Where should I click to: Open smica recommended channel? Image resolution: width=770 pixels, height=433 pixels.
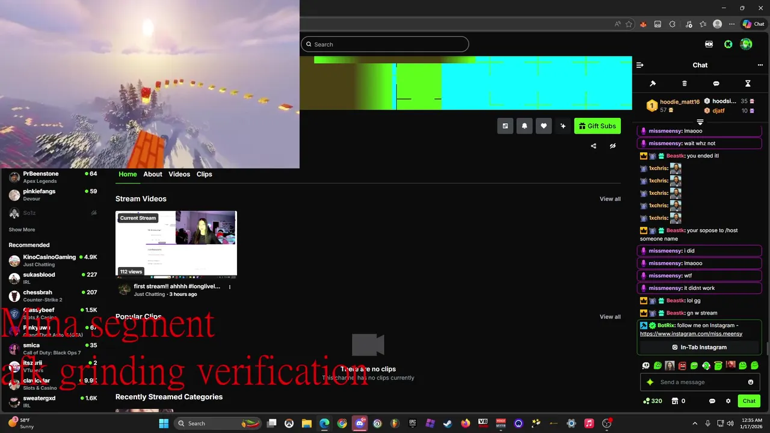point(53,348)
